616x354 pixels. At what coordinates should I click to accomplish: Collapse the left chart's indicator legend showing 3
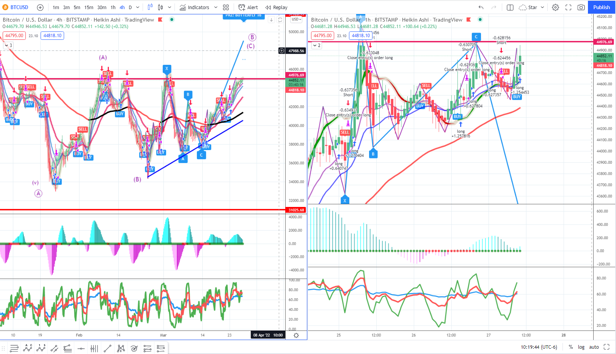(x=8, y=45)
